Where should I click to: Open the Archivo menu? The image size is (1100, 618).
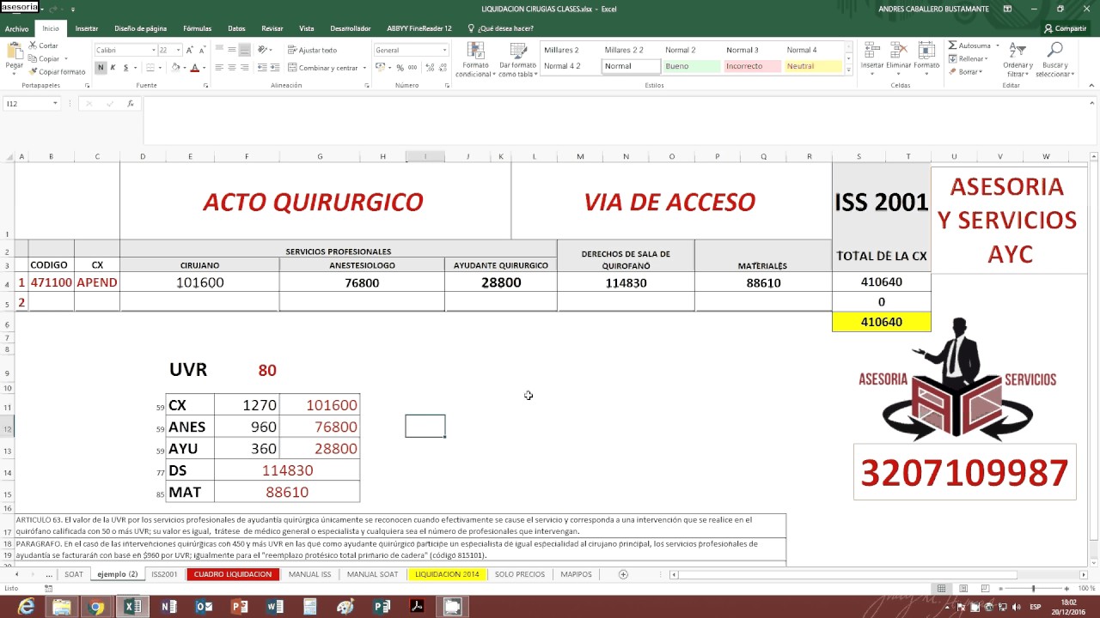click(x=16, y=28)
